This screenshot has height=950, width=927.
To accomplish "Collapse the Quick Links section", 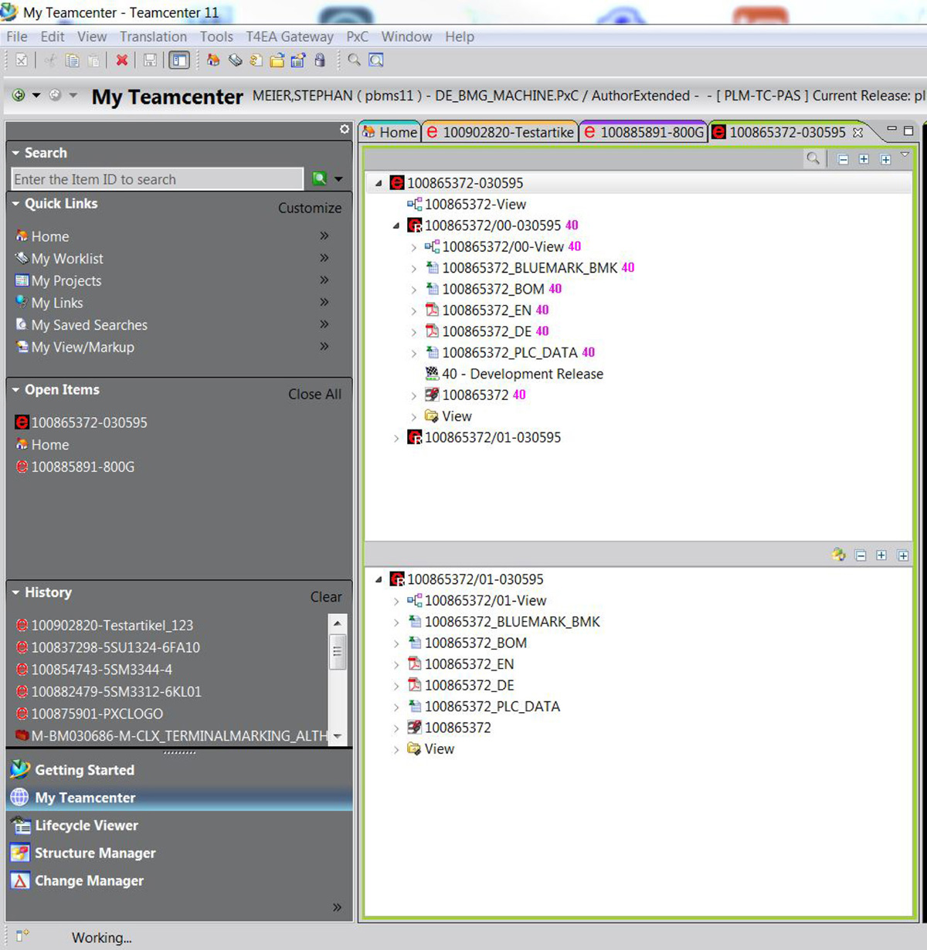I will point(15,204).
